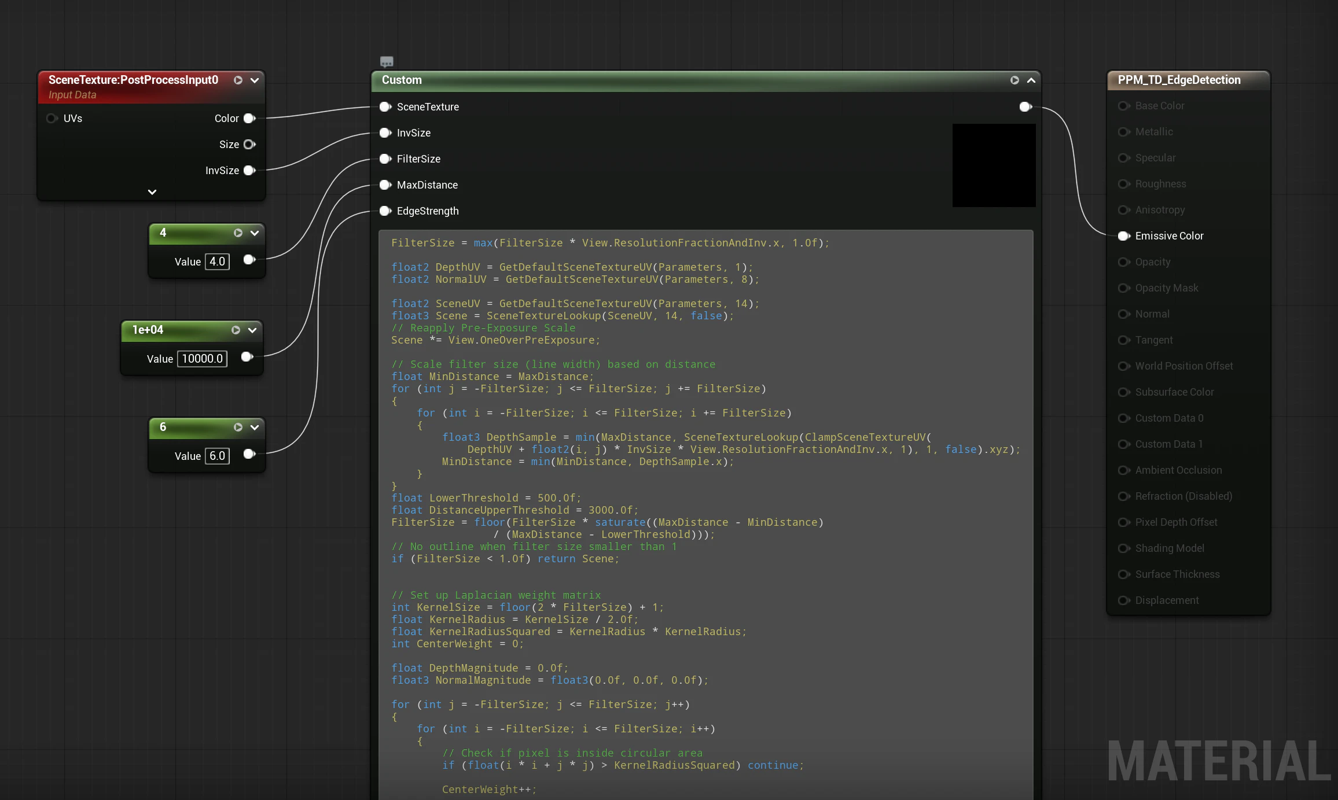Viewport: 1338px width, 800px height.
Task: Click the UVs input pin on SceneTexture node
Action: pos(51,118)
